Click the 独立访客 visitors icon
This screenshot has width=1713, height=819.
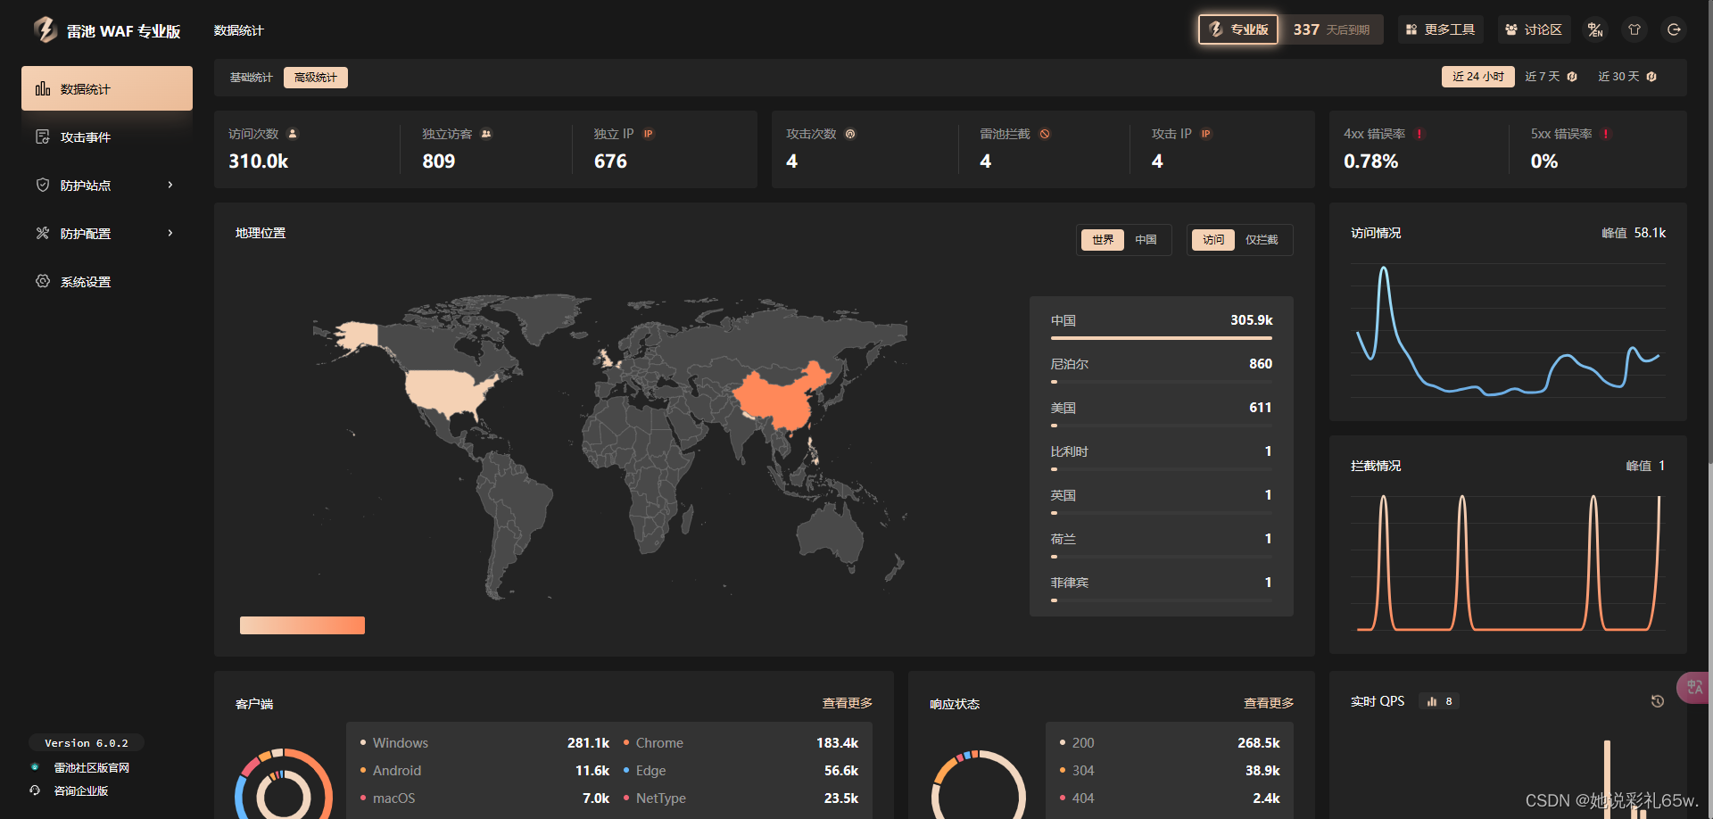486,134
